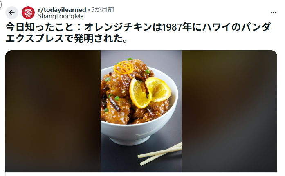The width and height of the screenshot is (285, 176).
Task: Click the blurred left side of image
Action: tap(53, 111)
